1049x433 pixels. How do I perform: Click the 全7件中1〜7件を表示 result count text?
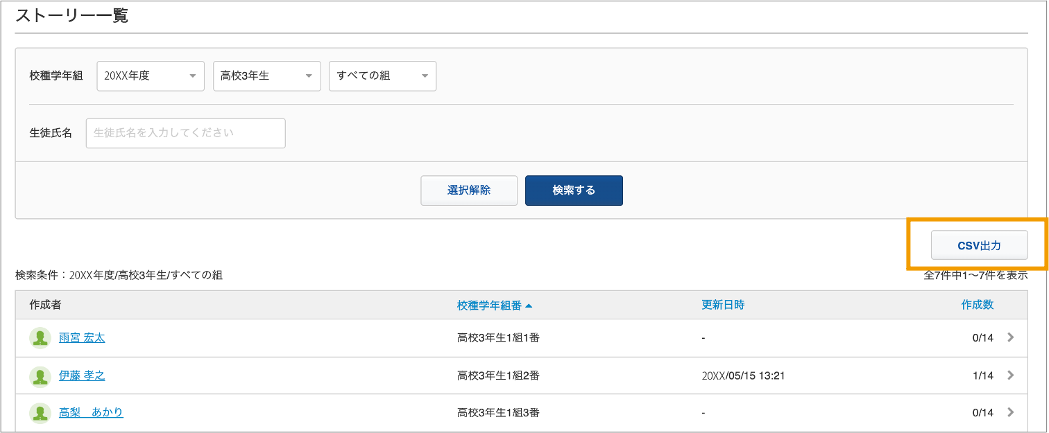975,275
